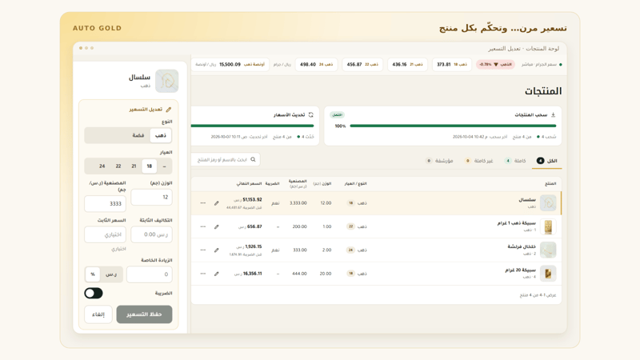Open the three-dot menu in سبيكة 20 غرام row
Screen dimensions: 640x360
[203, 274]
